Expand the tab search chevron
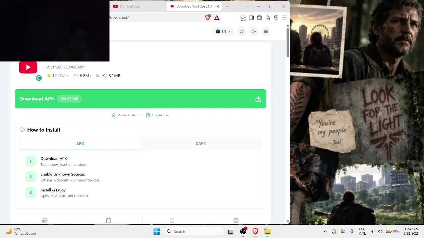 [248, 6]
